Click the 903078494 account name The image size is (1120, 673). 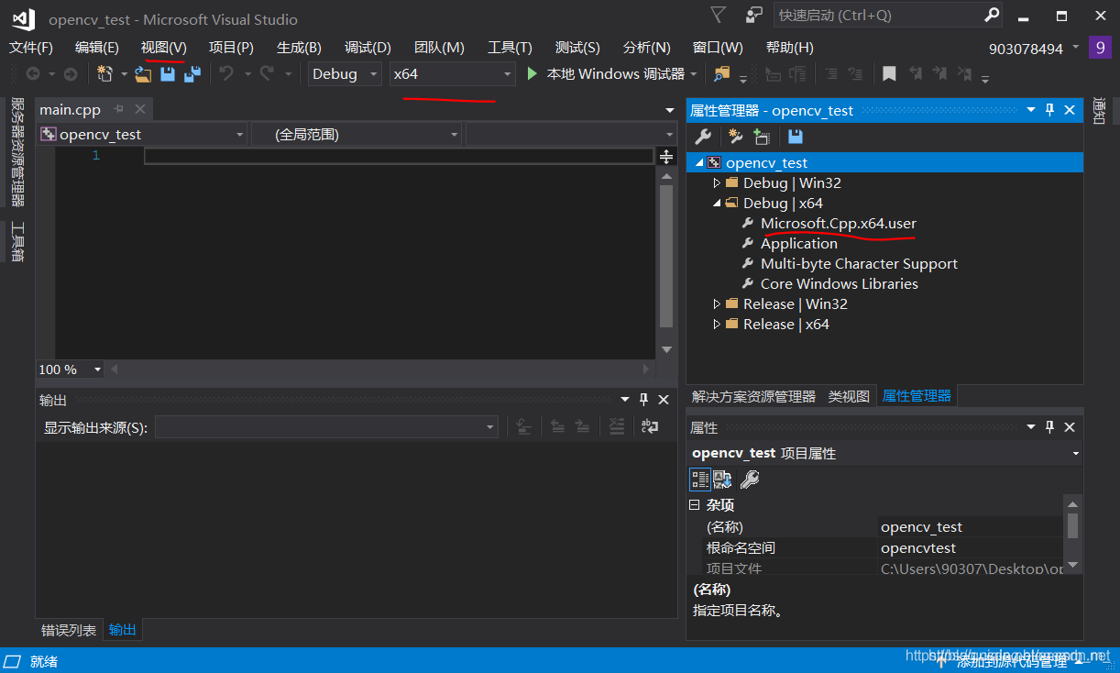(x=1026, y=49)
